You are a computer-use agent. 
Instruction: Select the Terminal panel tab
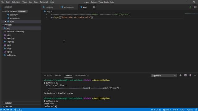68,76
